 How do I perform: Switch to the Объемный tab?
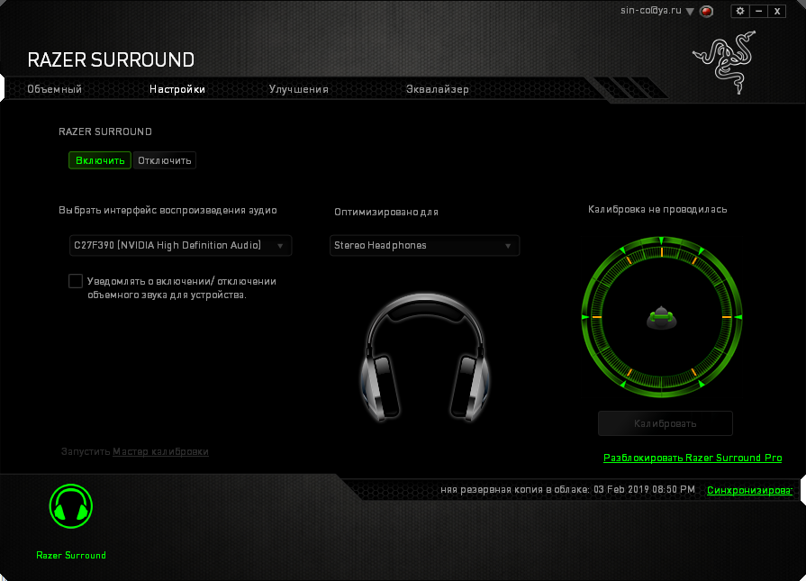[55, 89]
